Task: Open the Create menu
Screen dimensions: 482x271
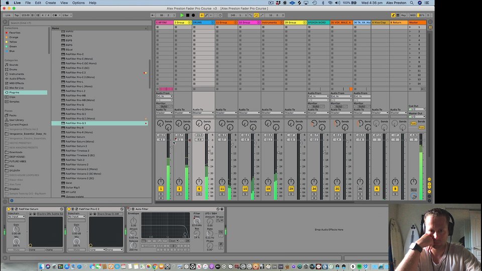Action: pos(50,3)
